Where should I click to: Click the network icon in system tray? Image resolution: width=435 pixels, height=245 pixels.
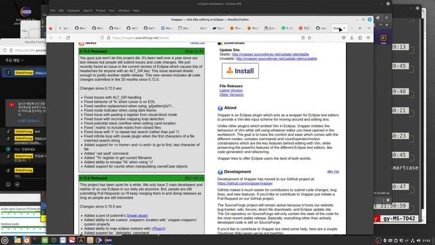pyautogui.click(x=413, y=240)
